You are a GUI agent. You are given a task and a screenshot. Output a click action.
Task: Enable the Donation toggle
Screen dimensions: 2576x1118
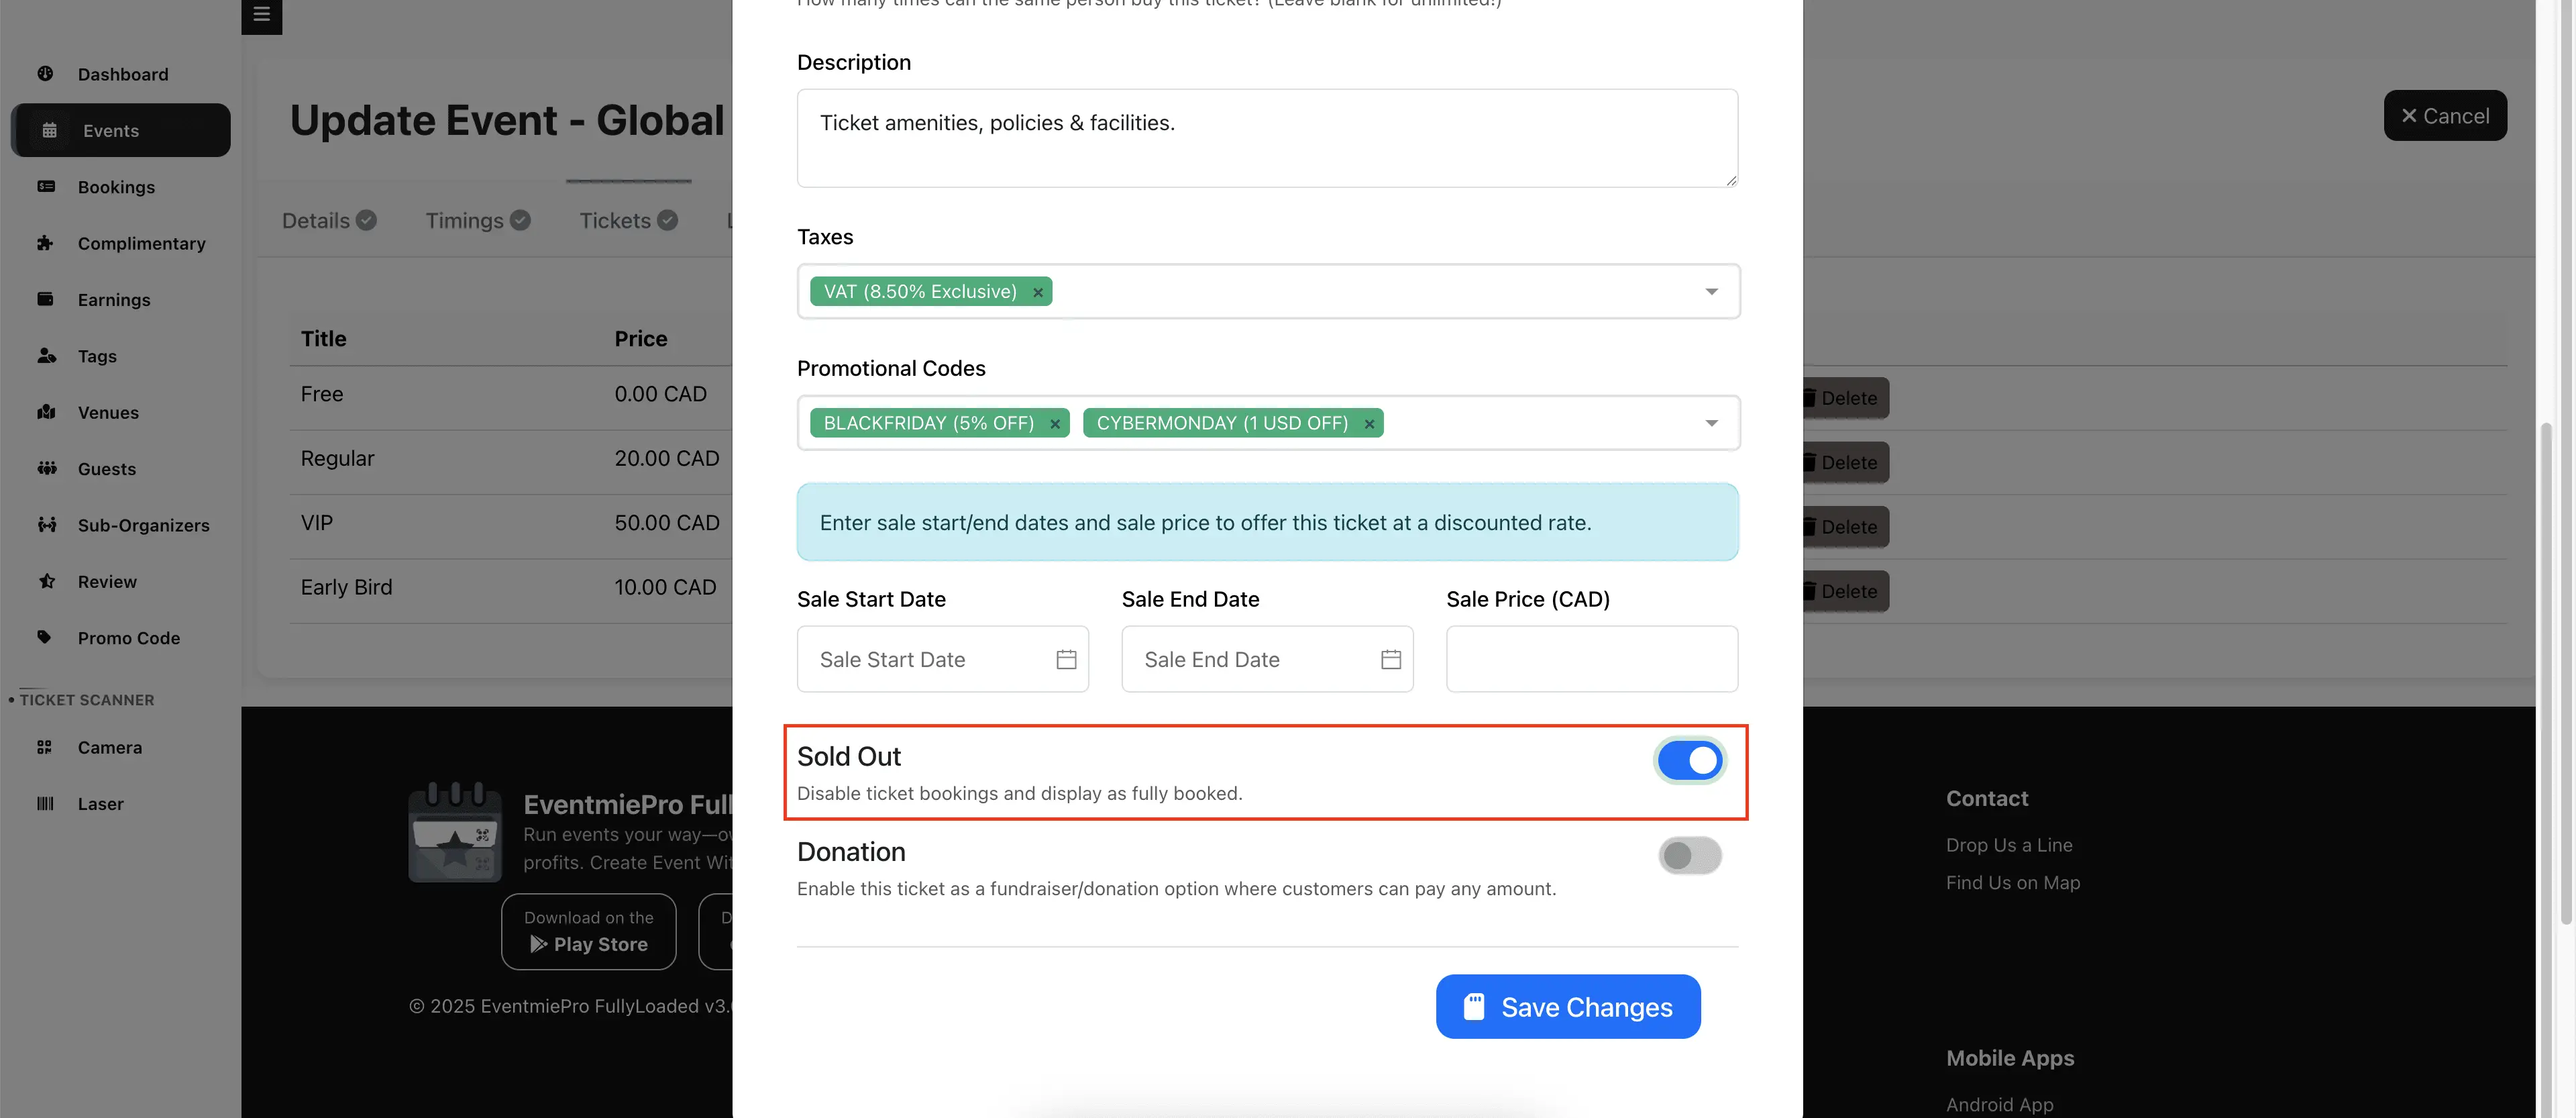click(1689, 856)
